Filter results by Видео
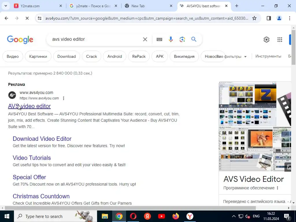Screen dimensions: 296x222 click(x=13, y=56)
